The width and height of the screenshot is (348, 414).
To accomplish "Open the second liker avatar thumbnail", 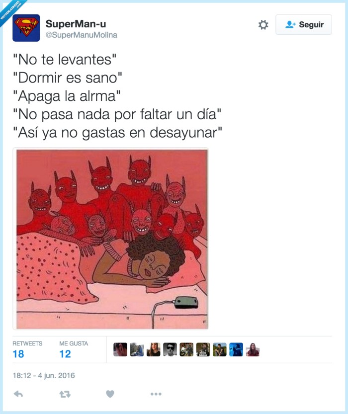I will (x=137, y=349).
